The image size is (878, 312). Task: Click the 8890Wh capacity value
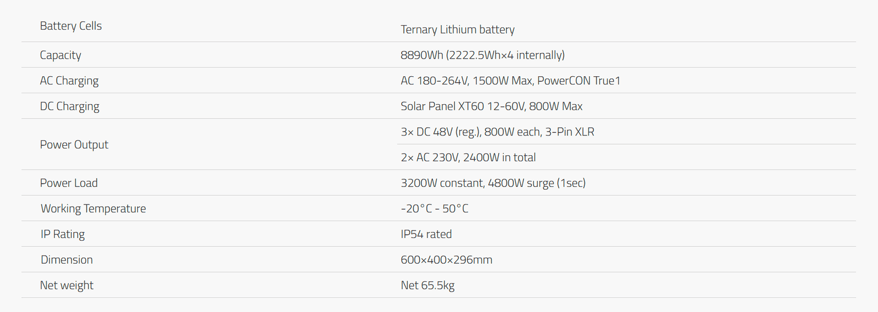(482, 55)
